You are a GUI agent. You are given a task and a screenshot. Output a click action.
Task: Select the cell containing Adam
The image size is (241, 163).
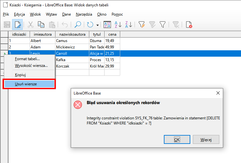(x=43, y=47)
